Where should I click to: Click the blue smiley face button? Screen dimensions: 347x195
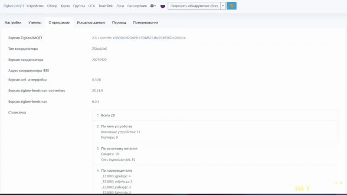[x=232, y=6]
